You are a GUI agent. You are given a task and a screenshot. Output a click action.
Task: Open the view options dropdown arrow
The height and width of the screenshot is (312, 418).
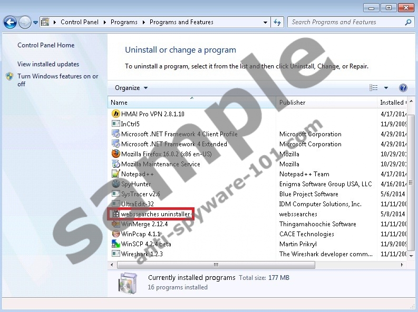click(386, 88)
